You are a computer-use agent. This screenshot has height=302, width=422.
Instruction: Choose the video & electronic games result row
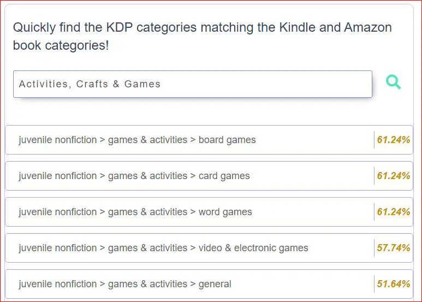pos(209,248)
